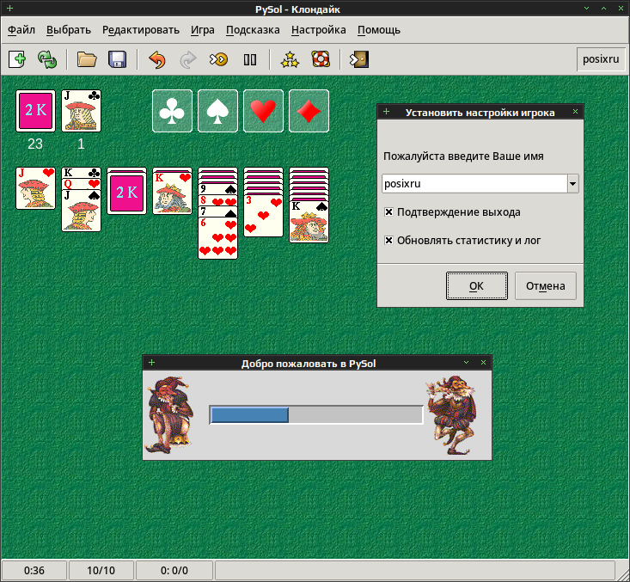This screenshot has height=582, width=630.
Task: Open statistics with the stars icon
Action: click(290, 59)
